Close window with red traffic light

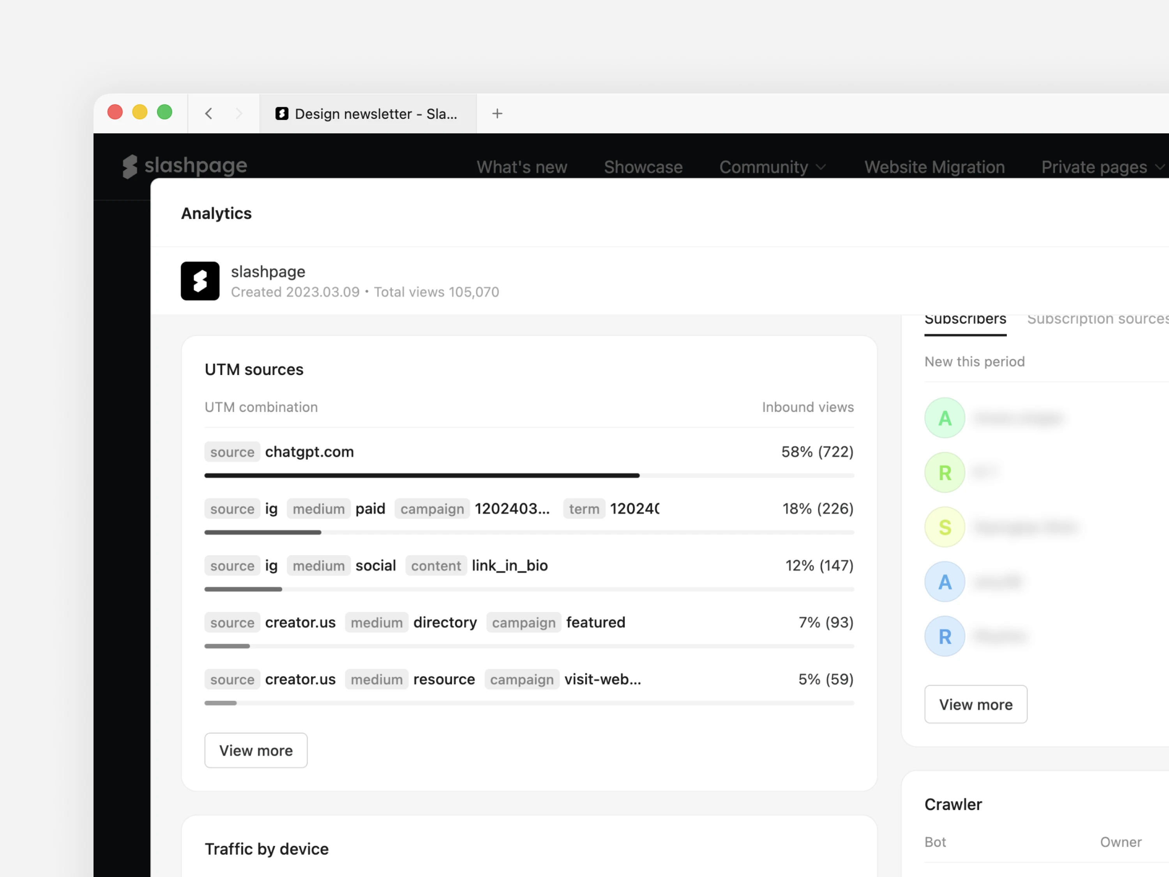click(x=115, y=112)
